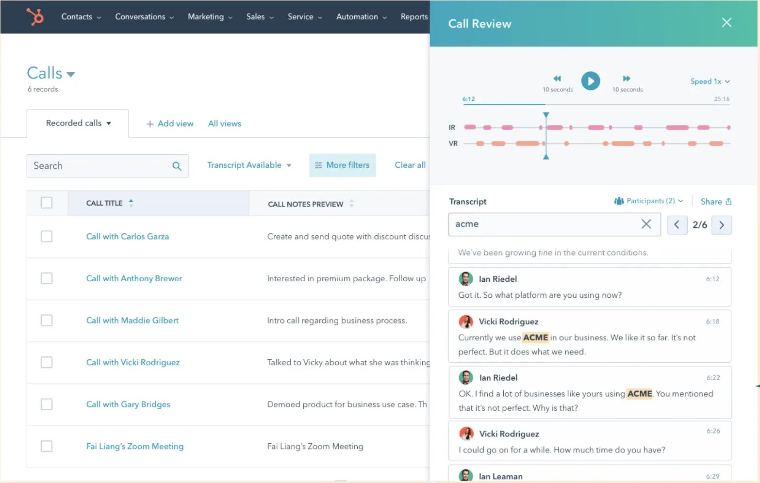This screenshot has height=483, width=760.
Task: Click the search magnifier icon in Calls
Action: pos(177,166)
